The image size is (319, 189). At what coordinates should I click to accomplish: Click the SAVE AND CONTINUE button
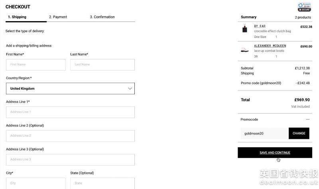[x=275, y=153]
